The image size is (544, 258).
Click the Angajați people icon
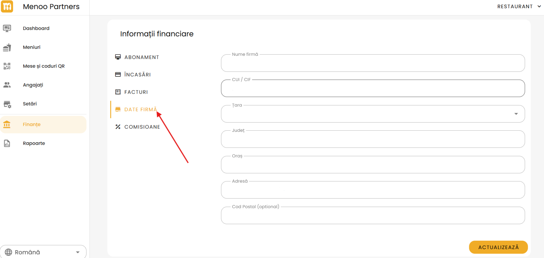pyautogui.click(x=7, y=85)
